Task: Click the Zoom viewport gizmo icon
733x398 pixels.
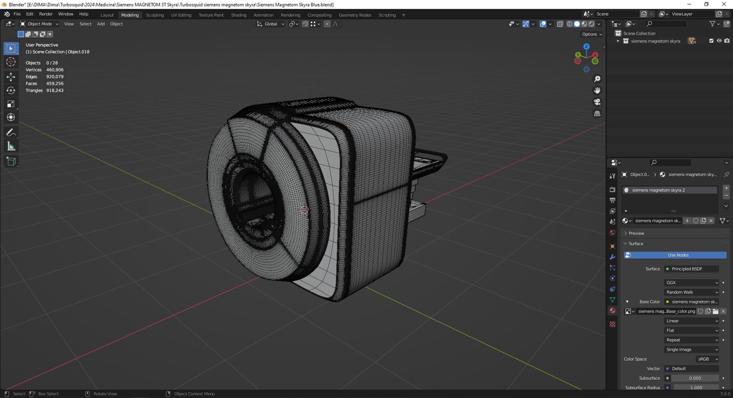Action: (x=597, y=79)
